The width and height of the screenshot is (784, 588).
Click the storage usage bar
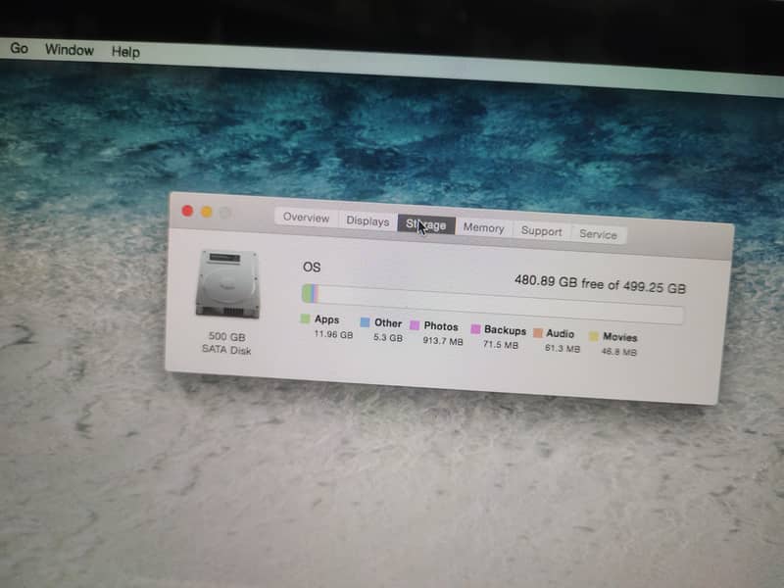492,303
